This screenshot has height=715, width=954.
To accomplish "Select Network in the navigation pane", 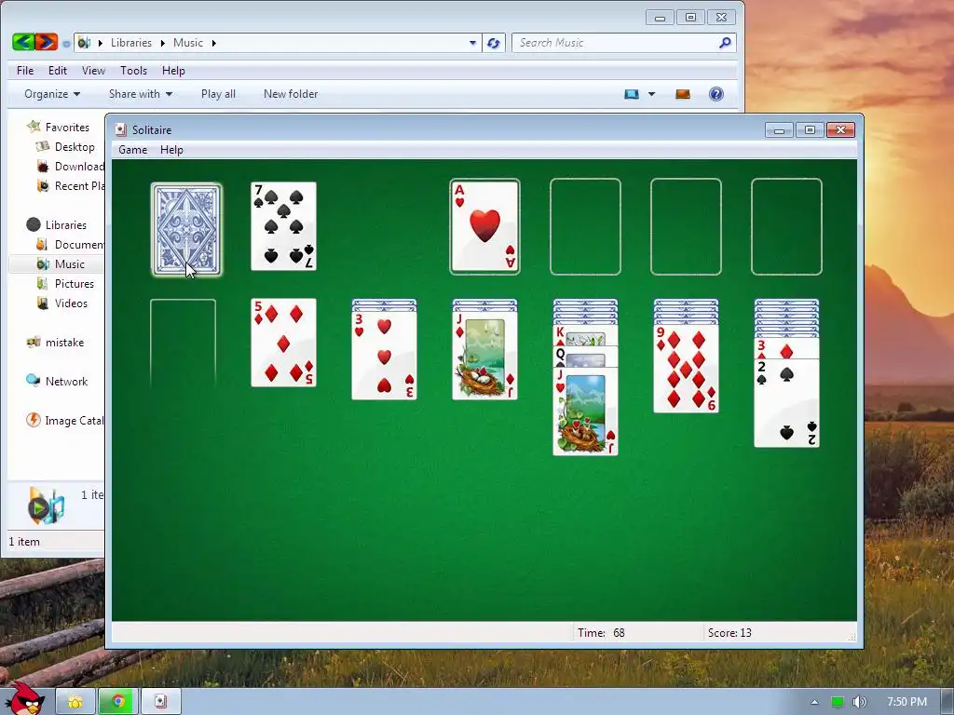I will pos(57,381).
